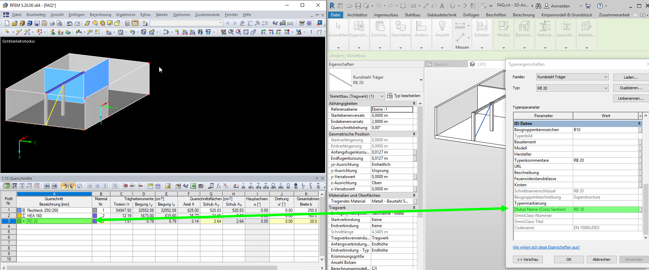
Task: Click the Anmelden sign-in button
Action: tap(557, 6)
